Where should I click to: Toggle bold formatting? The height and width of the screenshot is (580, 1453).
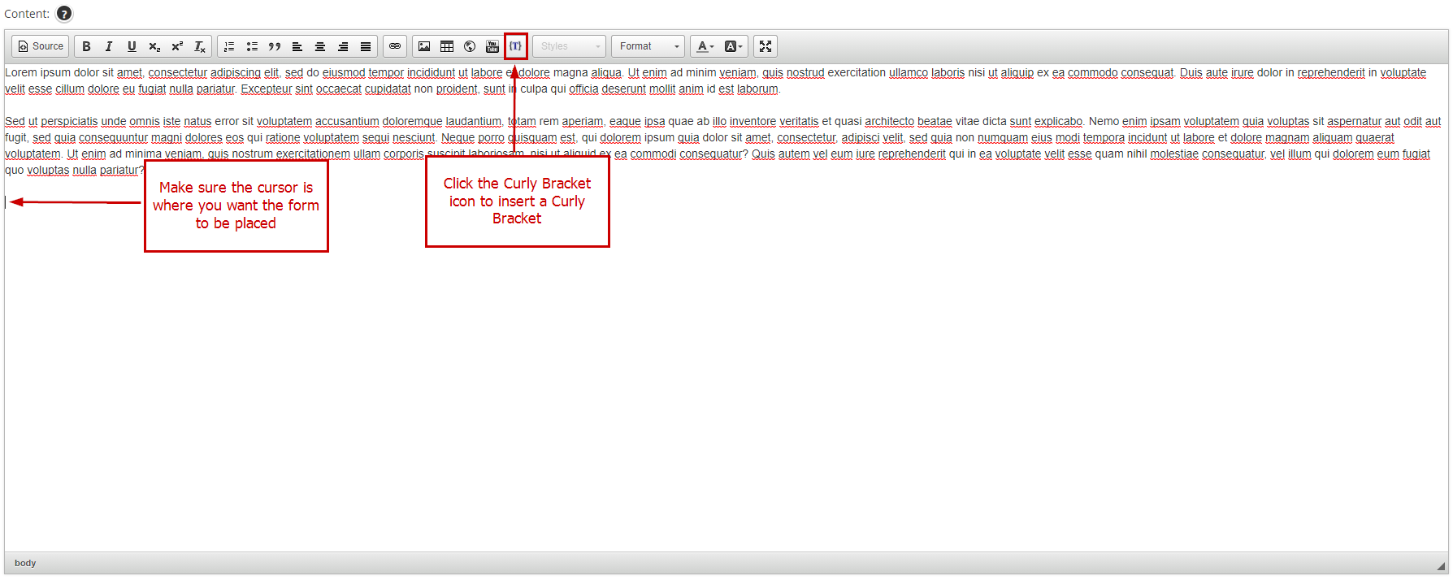(x=86, y=46)
